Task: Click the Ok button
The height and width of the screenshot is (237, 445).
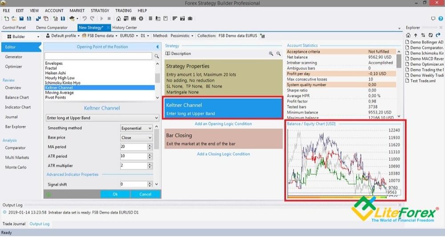Action: pyautogui.click(x=115, y=194)
